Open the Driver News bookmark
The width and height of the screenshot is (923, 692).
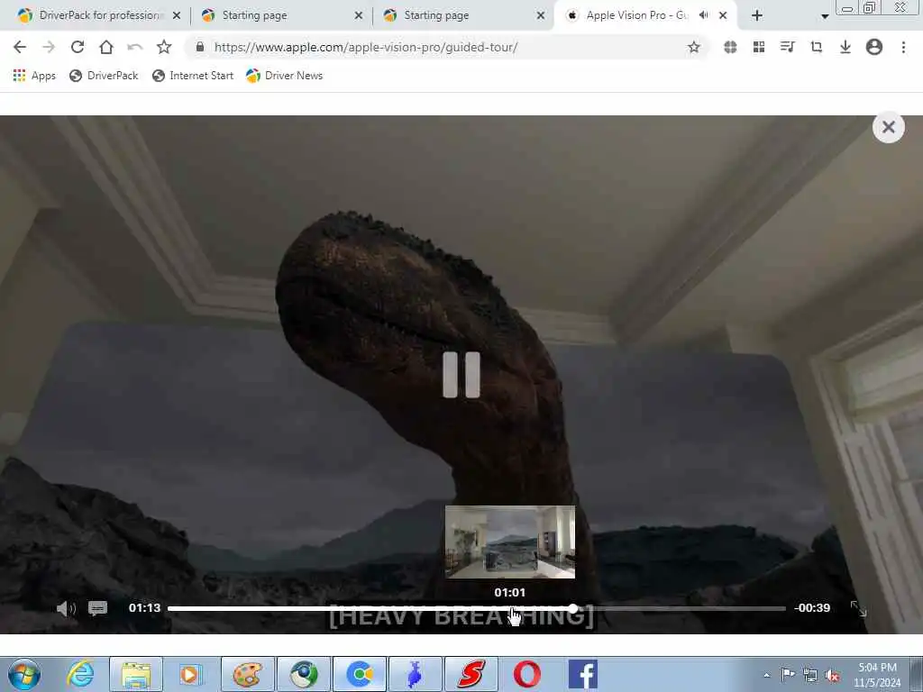pos(285,76)
